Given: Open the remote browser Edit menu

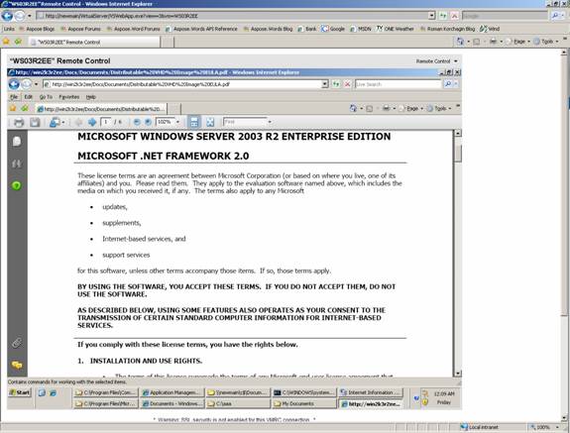Looking at the screenshot, I should [29, 97].
